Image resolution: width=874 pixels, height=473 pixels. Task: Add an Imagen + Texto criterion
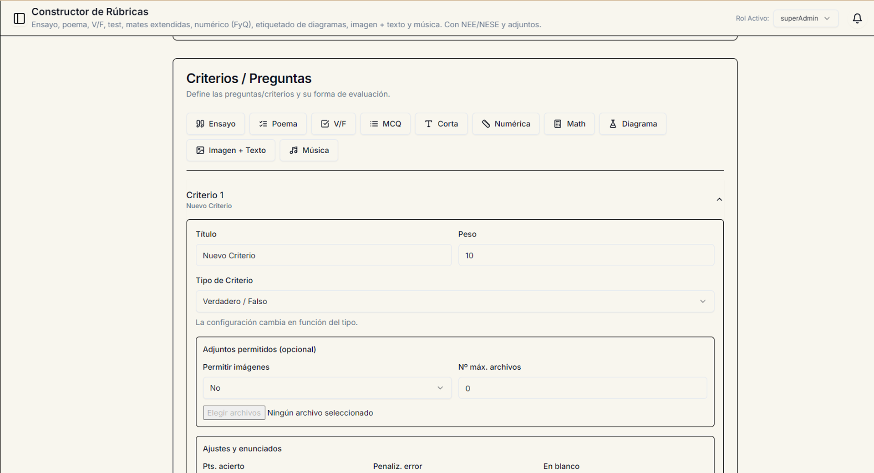click(230, 150)
